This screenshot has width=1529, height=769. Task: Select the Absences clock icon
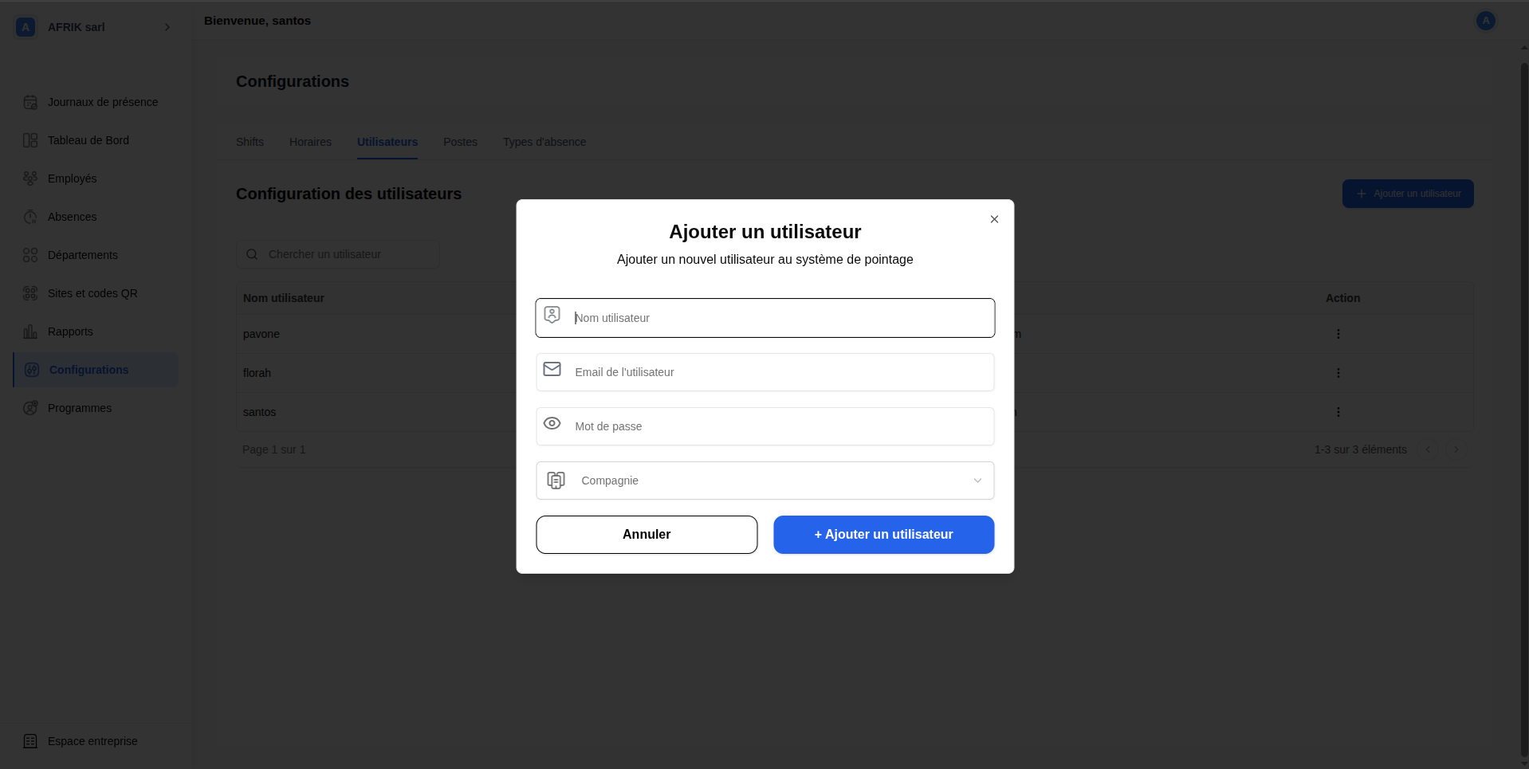pyautogui.click(x=29, y=217)
